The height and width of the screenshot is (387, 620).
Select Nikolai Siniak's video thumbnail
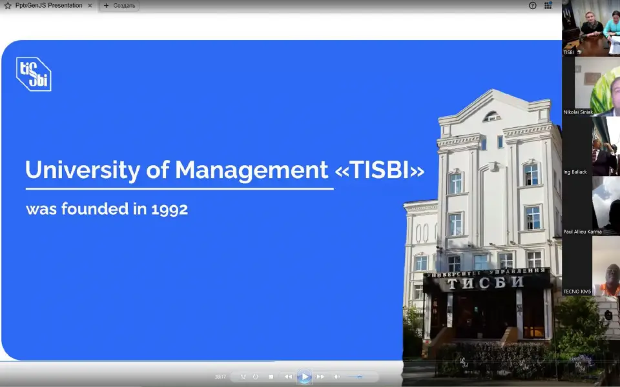tap(590, 86)
